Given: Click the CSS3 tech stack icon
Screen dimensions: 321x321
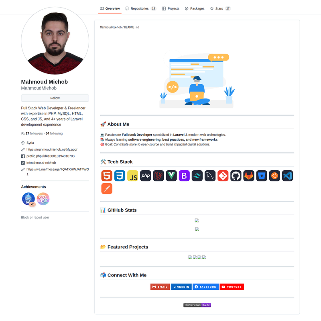Looking at the screenshot, I should click(120, 176).
